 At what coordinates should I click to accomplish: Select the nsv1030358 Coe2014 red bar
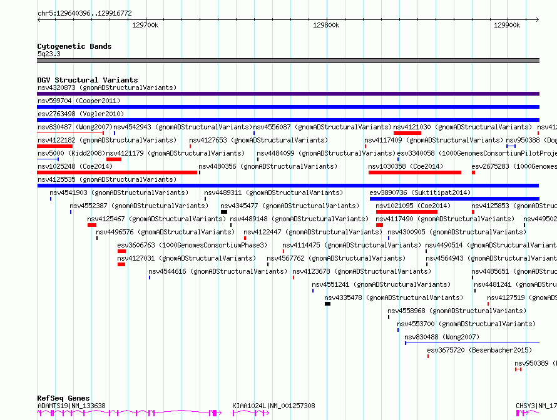click(415, 172)
